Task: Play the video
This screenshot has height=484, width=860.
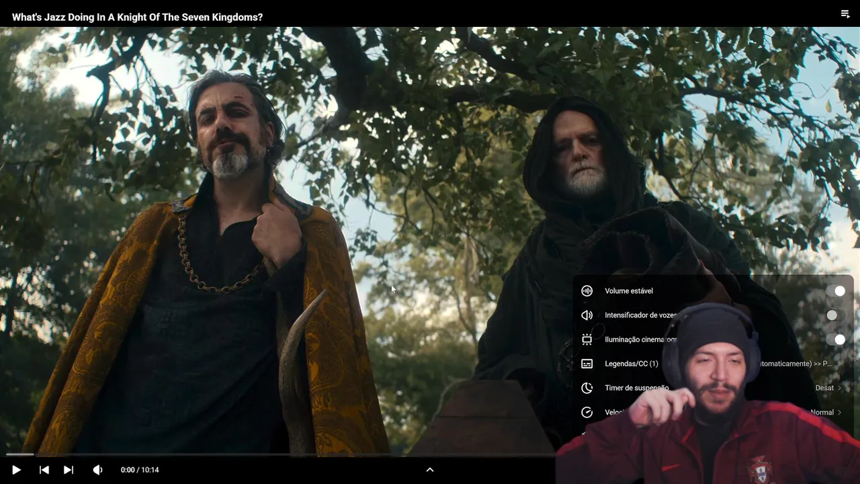Action: coord(16,470)
